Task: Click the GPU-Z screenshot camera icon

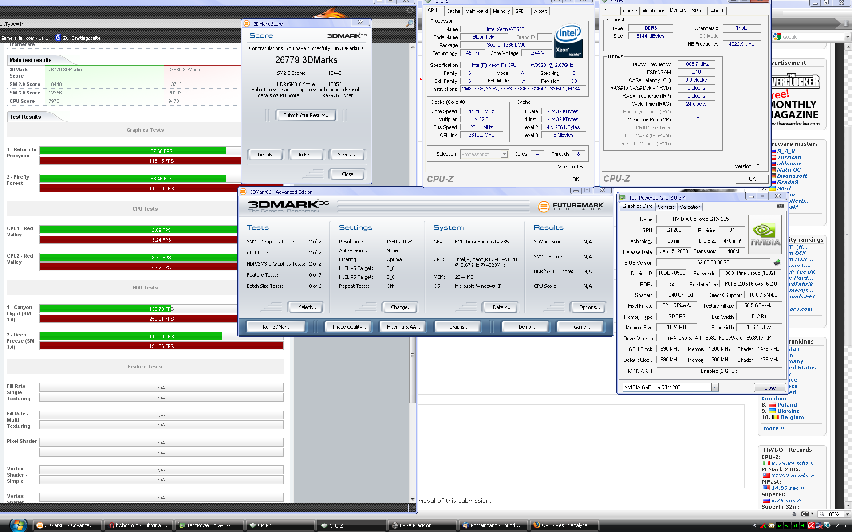Action: point(780,206)
